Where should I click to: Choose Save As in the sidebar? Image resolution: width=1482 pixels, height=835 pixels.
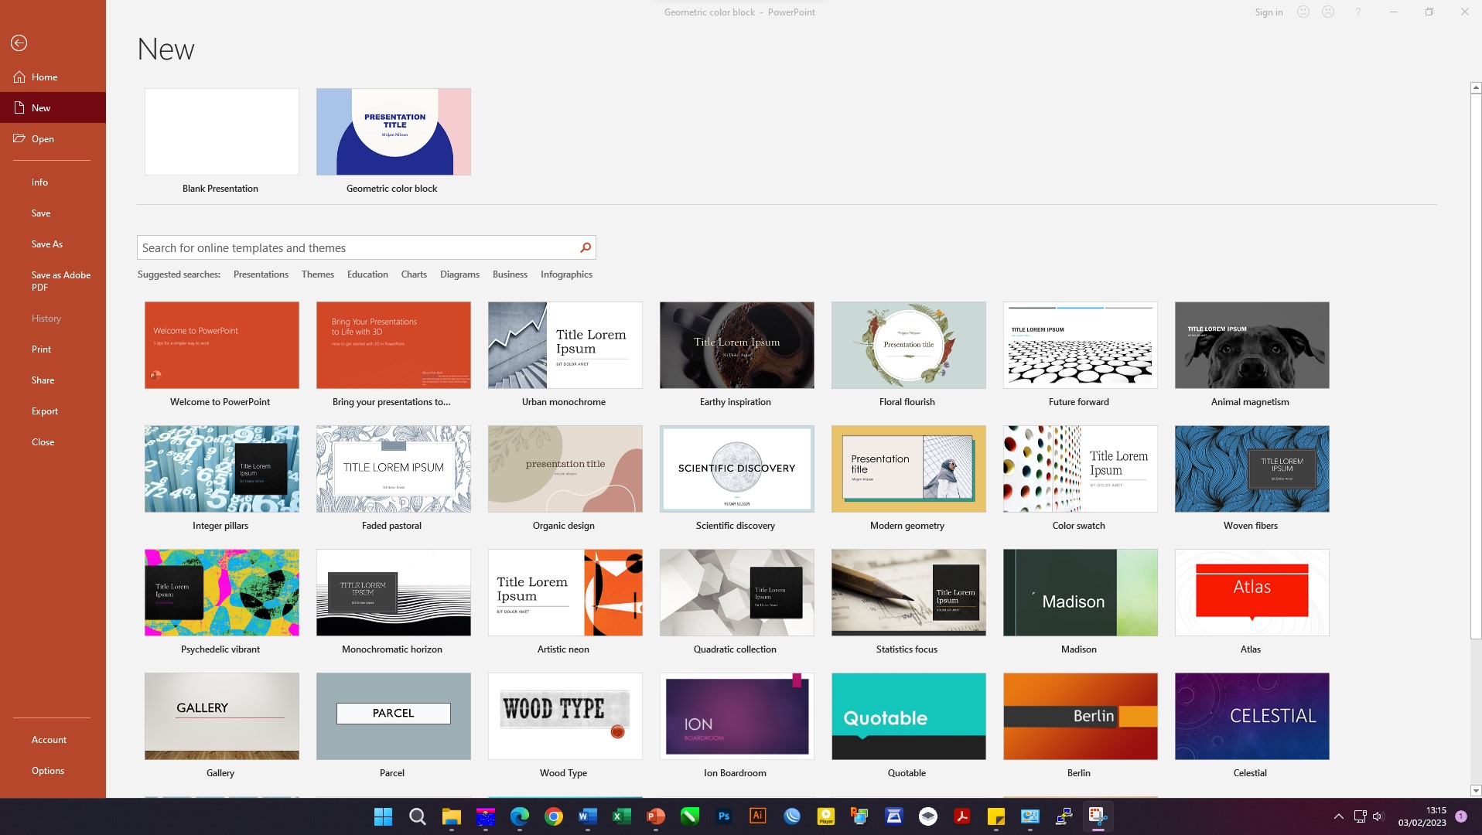click(x=47, y=244)
